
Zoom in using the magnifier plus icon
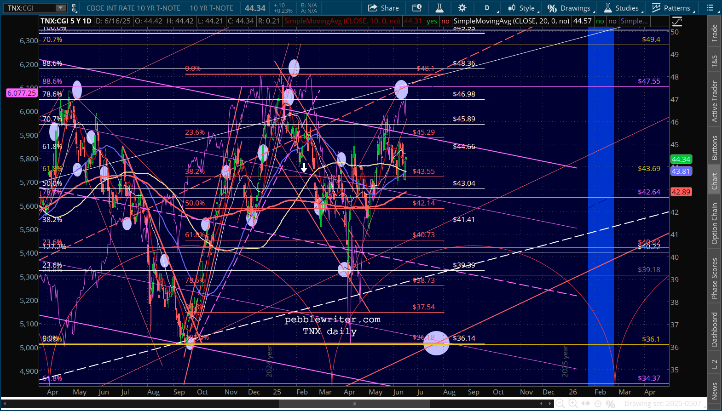coord(573,404)
